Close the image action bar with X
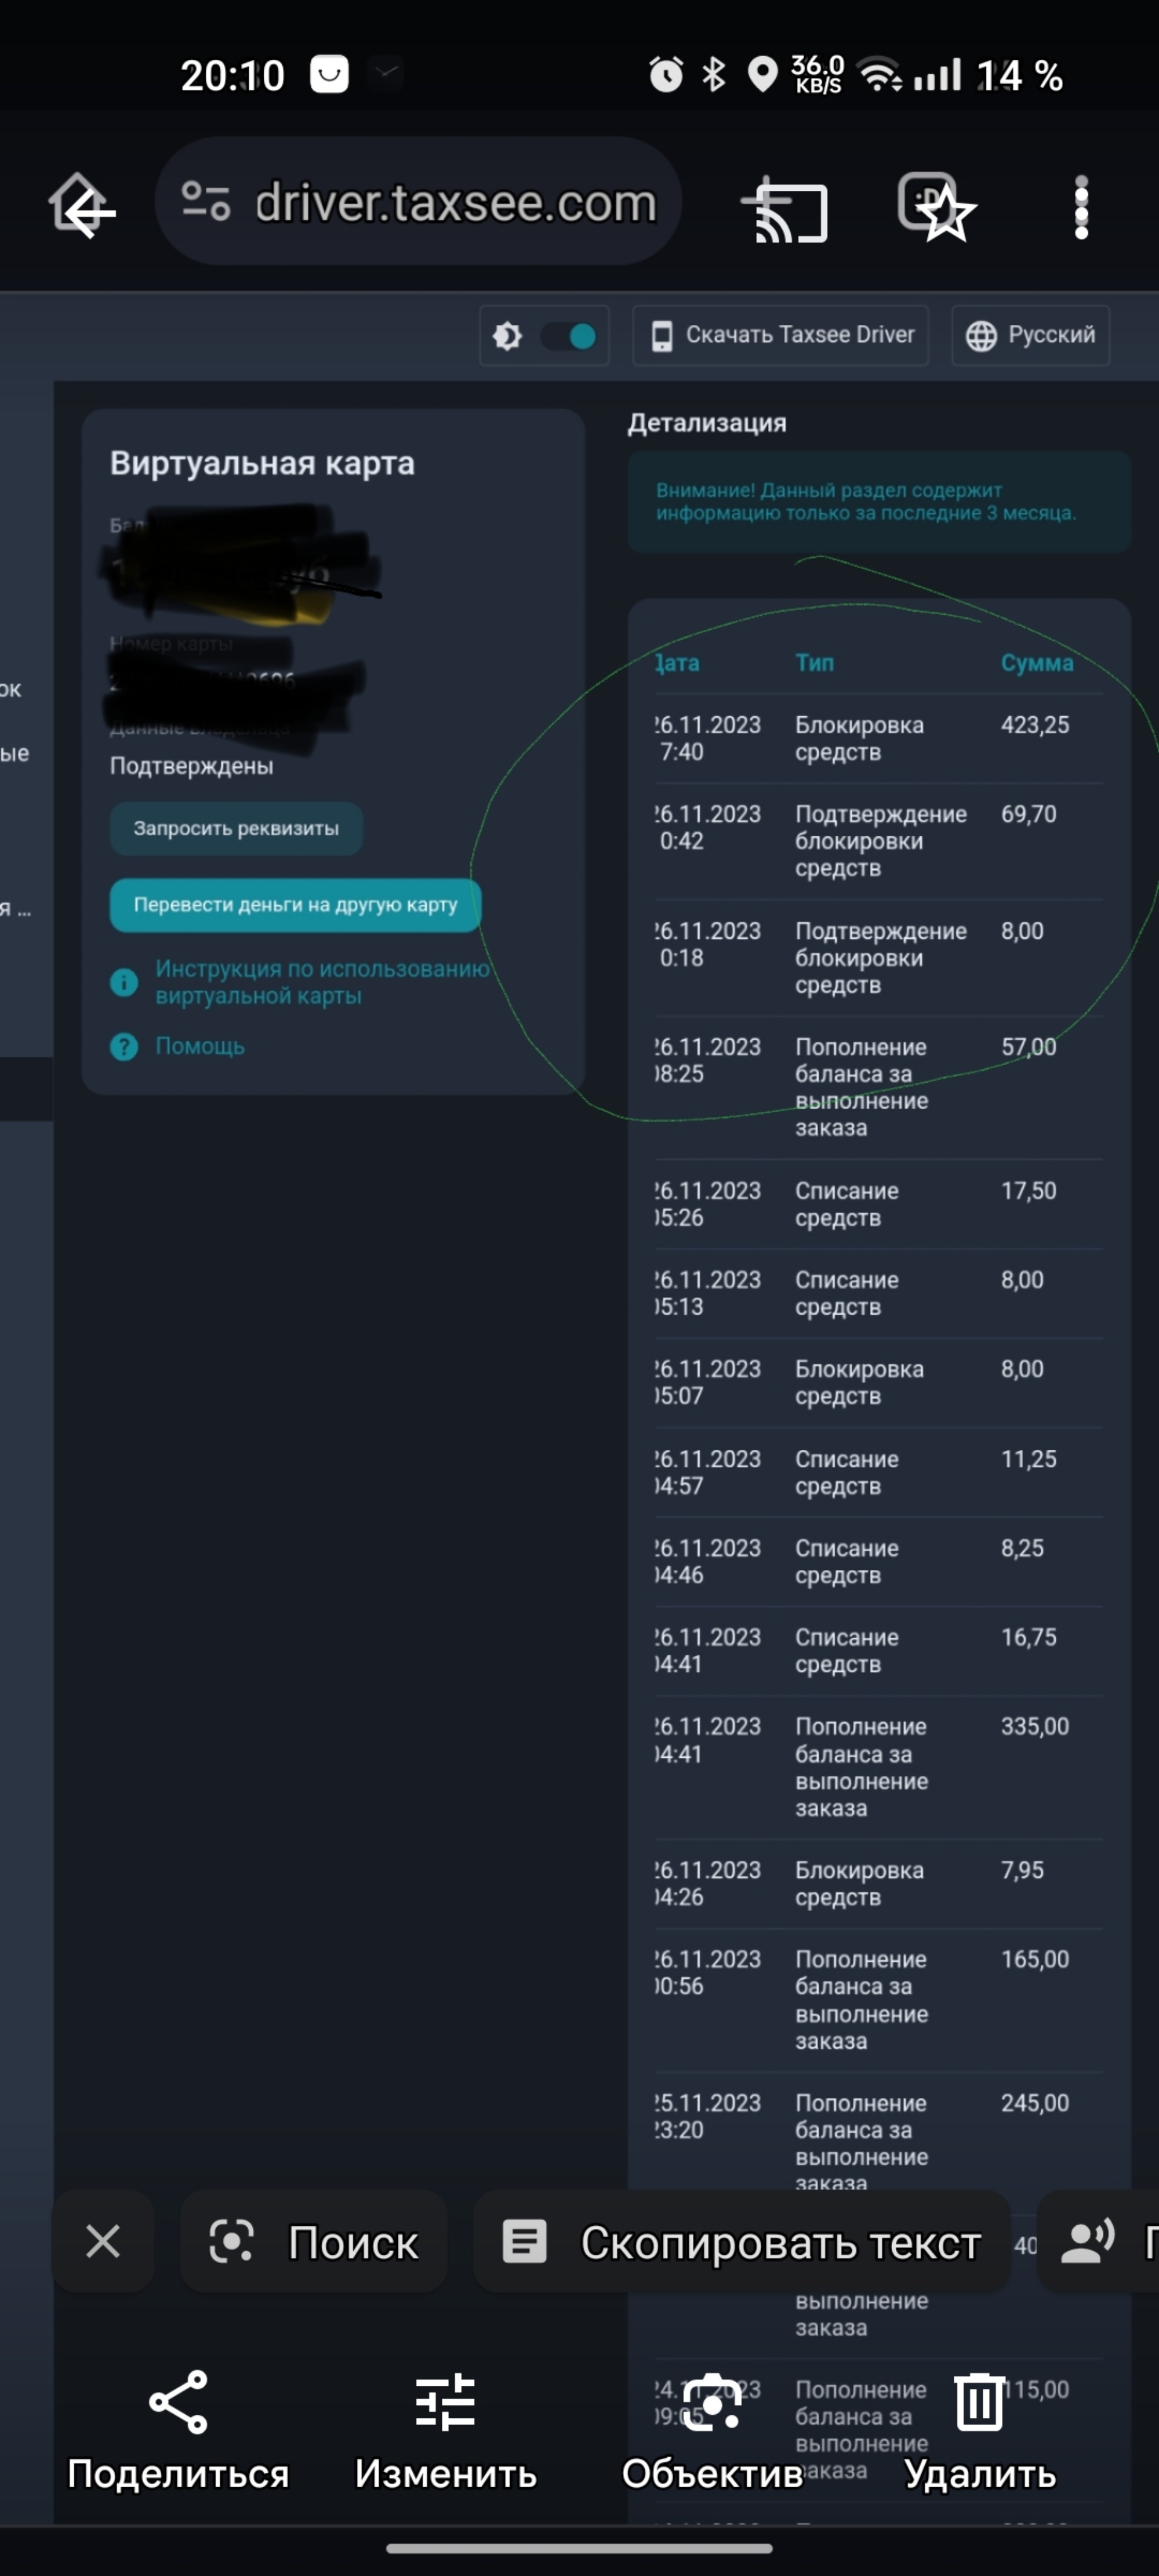 103,2241
